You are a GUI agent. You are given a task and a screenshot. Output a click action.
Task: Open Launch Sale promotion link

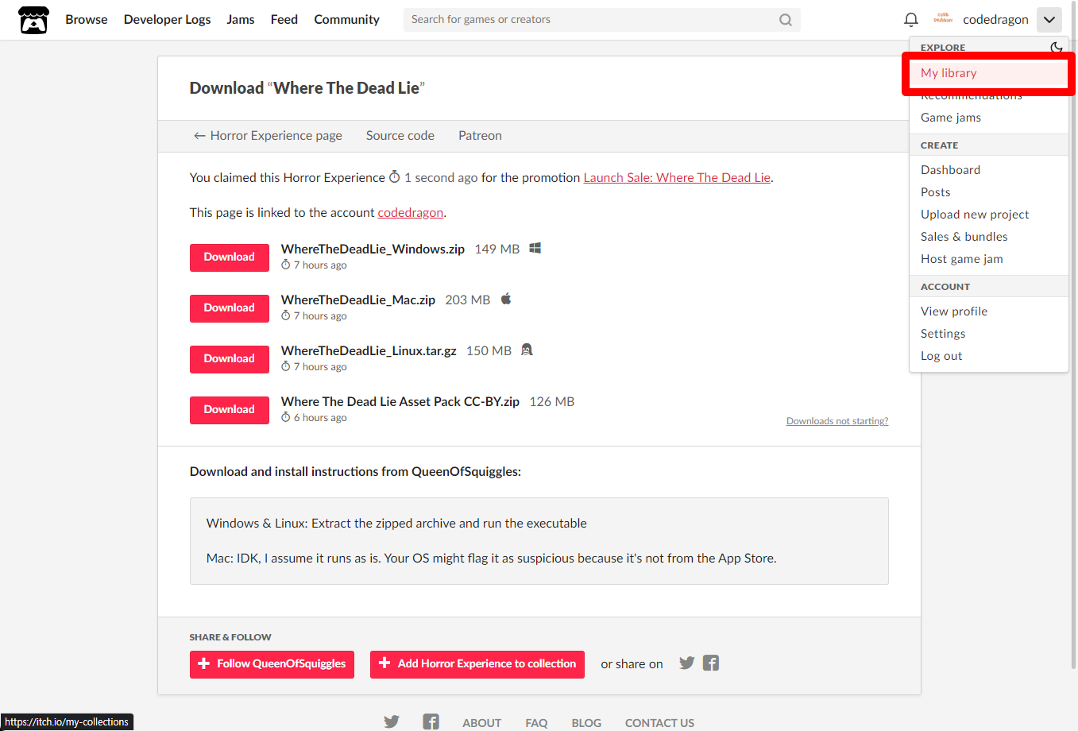[x=677, y=178]
